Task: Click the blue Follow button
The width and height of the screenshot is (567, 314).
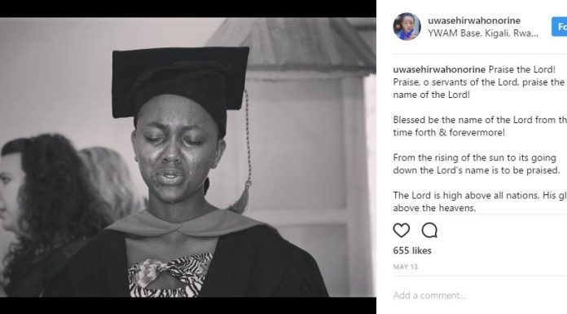Action: click(x=559, y=26)
